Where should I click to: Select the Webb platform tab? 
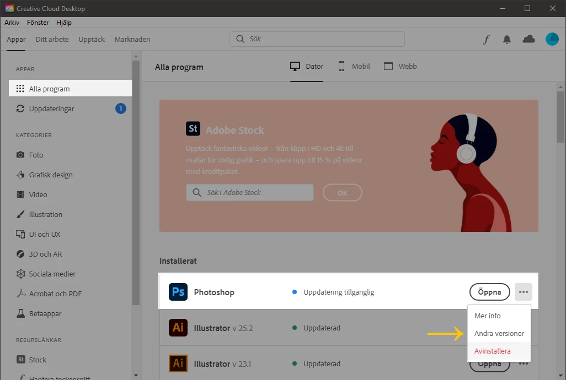coord(400,66)
